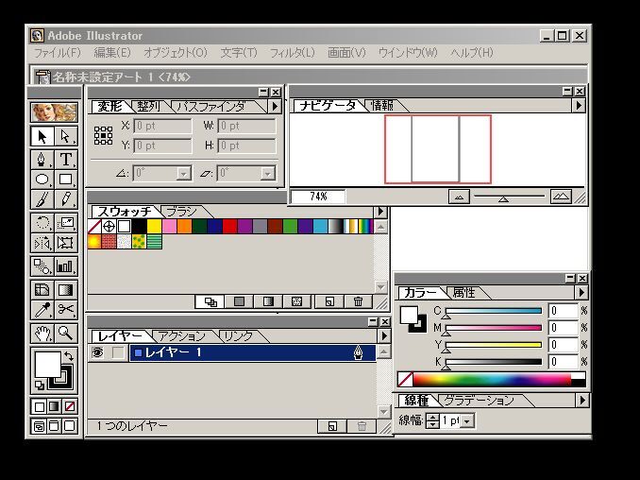Select the Ellipse tool
This screenshot has height=480, width=640.
42,179
